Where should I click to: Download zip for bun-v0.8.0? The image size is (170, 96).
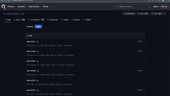pyautogui.click(x=49, y=75)
